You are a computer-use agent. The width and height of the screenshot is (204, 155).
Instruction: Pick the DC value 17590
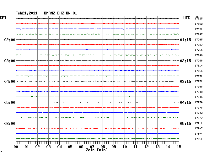point(199,29)
